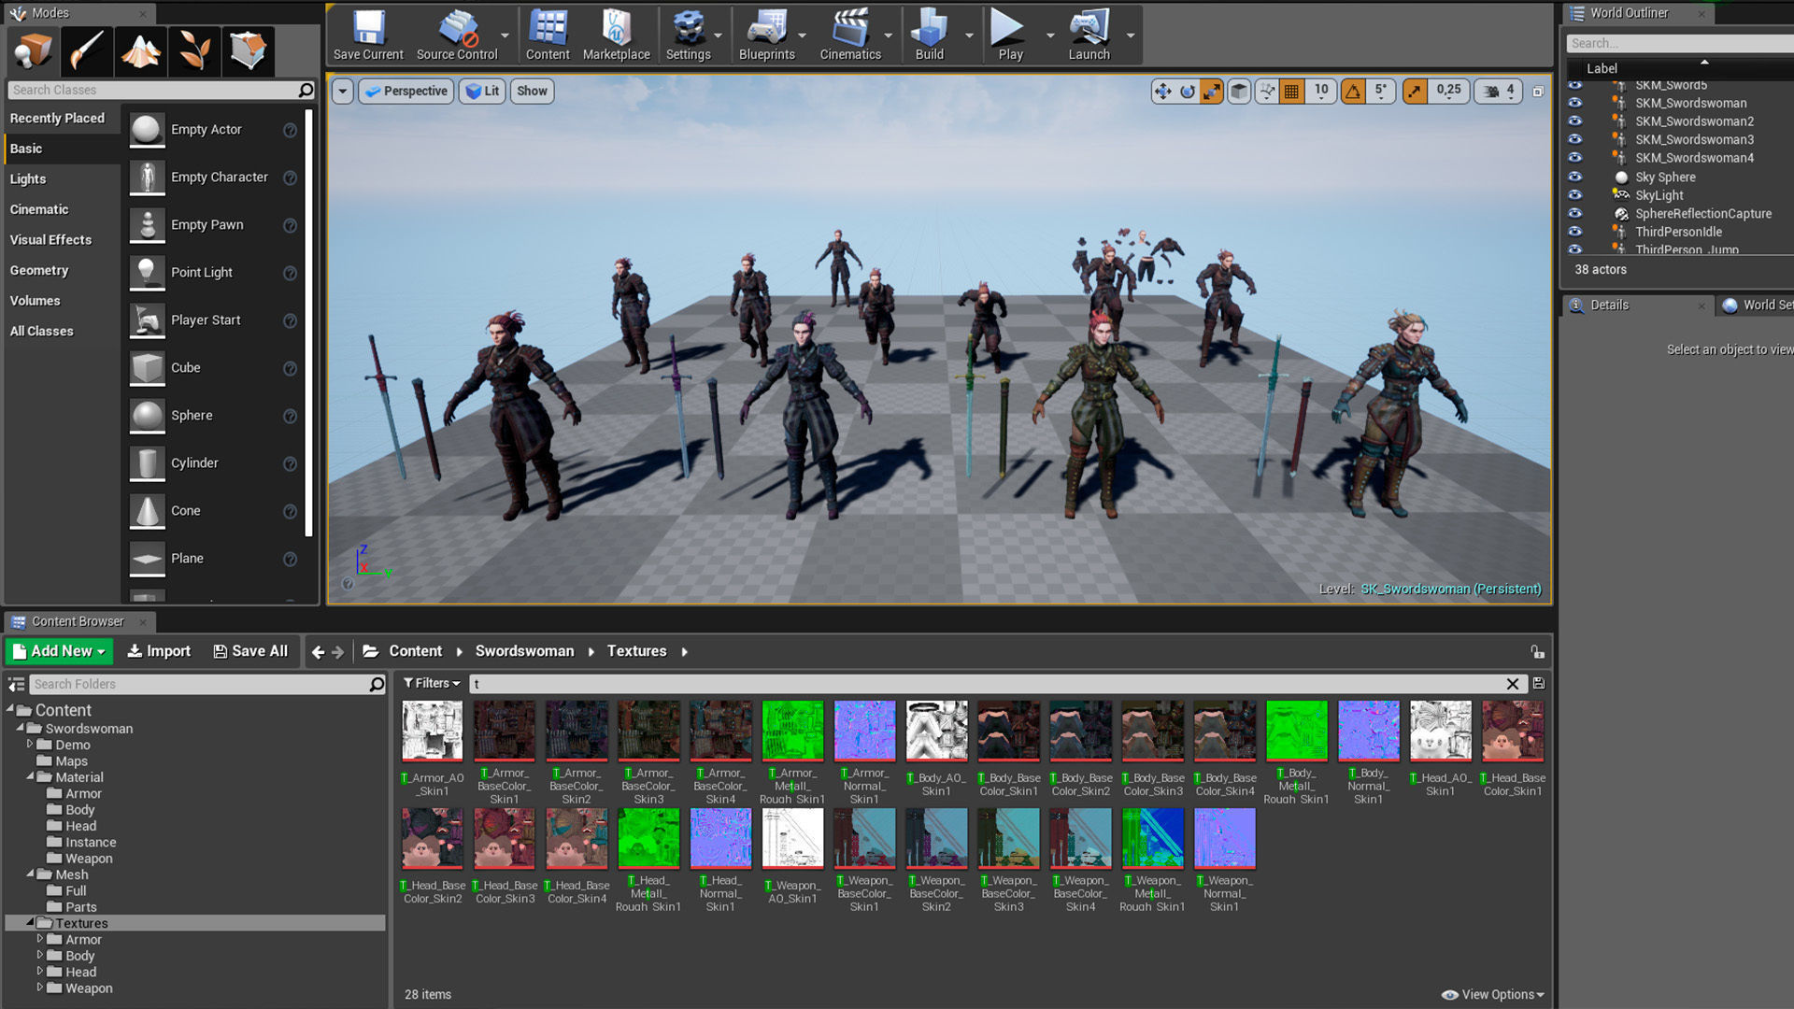Viewport: 1794px width, 1009px height.
Task: Click the Add New button
Action: (x=59, y=651)
